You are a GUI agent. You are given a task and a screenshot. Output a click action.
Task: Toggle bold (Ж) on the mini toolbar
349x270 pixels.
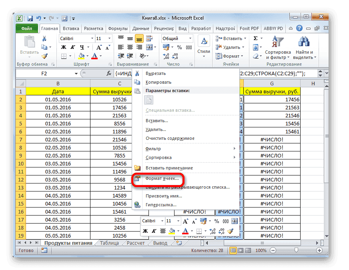point(145,231)
